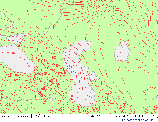The height and width of the screenshot is (122, 158).
Task: Select the 1022 label over the Sea of Azov
Action: [x=14, y=36]
